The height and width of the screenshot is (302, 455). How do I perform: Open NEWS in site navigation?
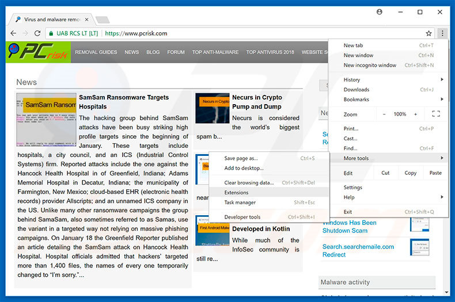pyautogui.click(x=132, y=52)
